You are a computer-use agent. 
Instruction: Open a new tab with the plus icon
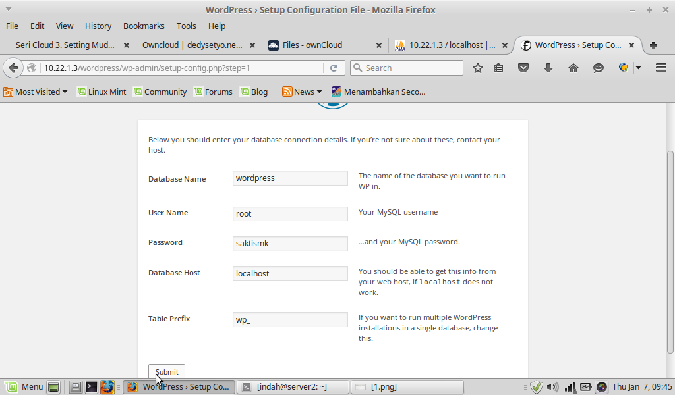point(653,45)
